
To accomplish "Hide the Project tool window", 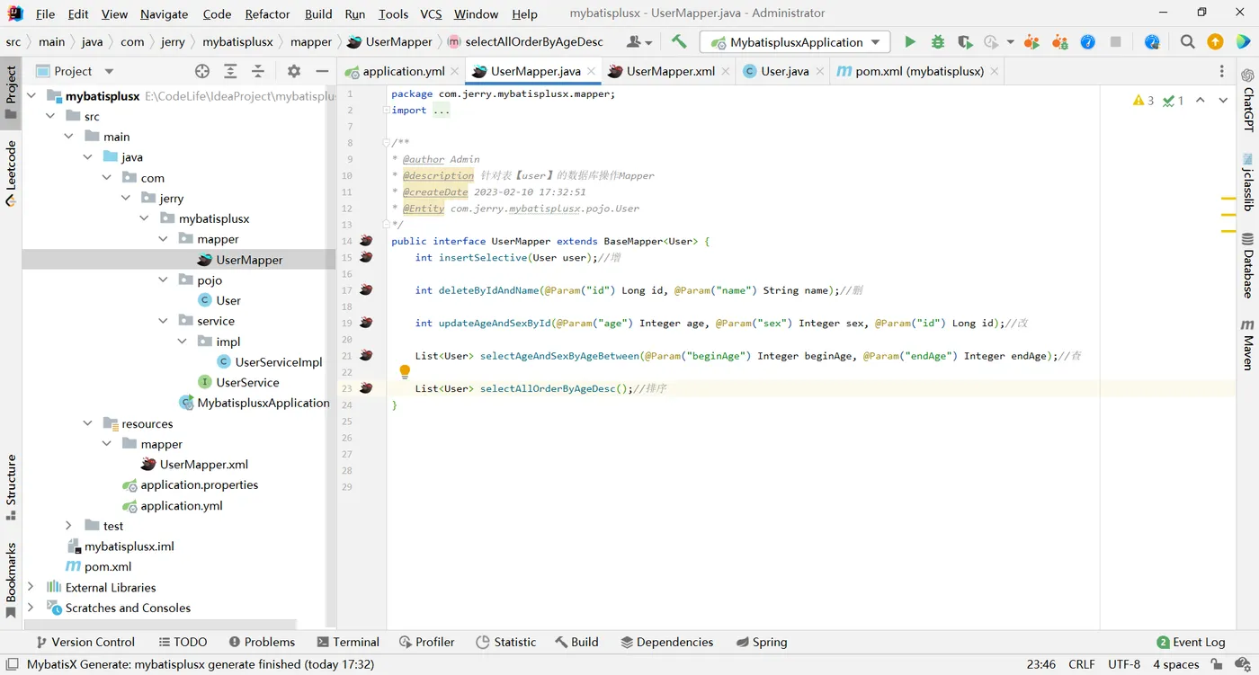I will click(322, 71).
